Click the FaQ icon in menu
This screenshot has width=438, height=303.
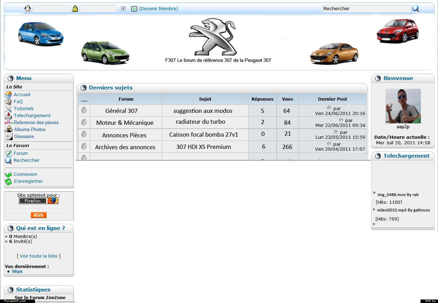8,102
